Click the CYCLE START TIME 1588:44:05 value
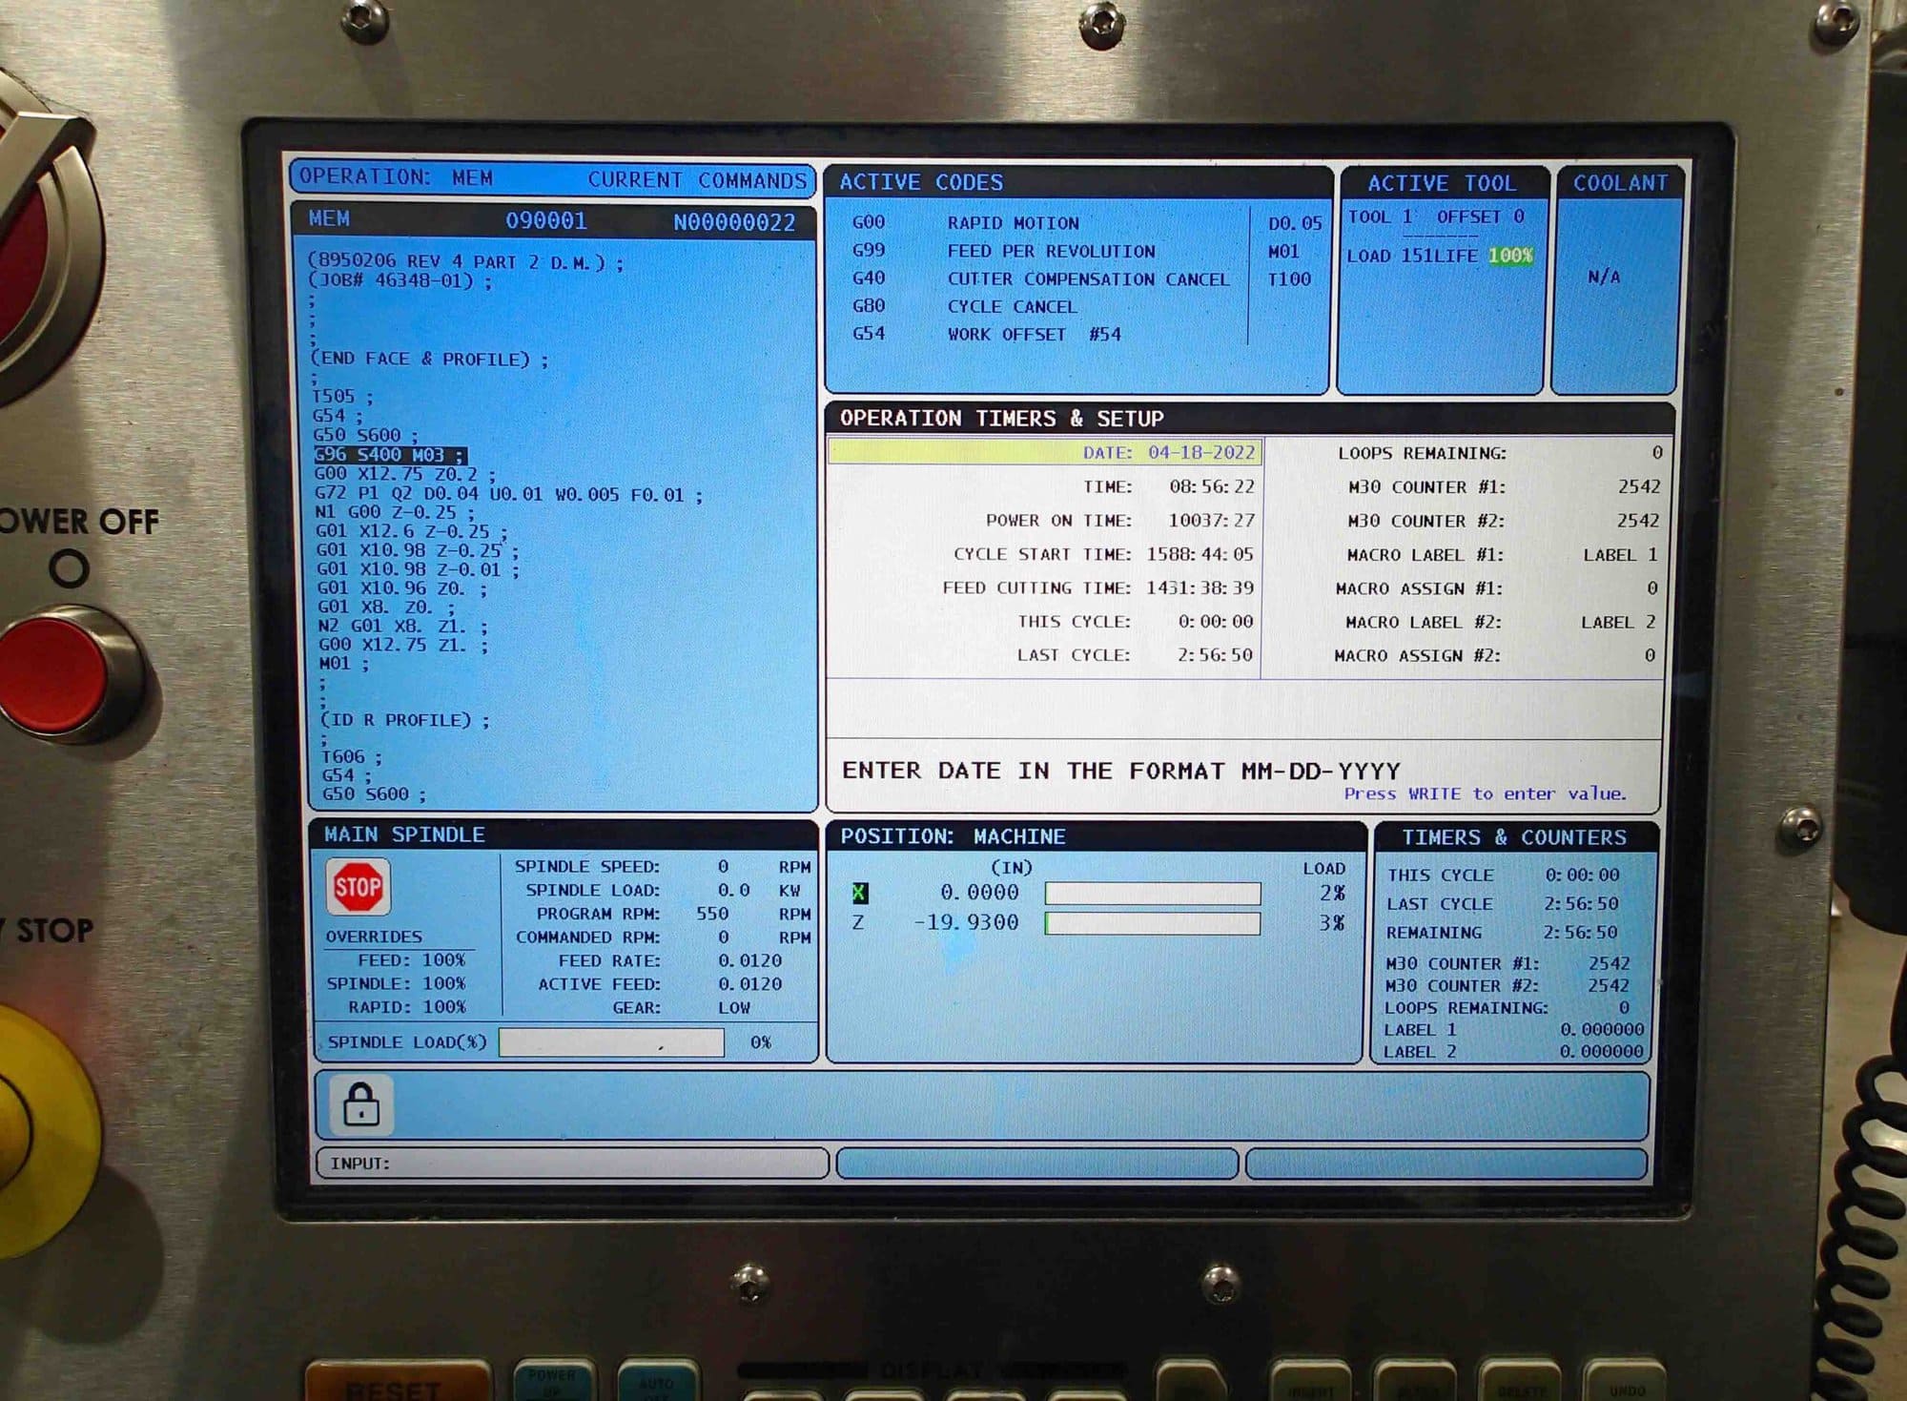The image size is (1907, 1401). coord(1200,554)
